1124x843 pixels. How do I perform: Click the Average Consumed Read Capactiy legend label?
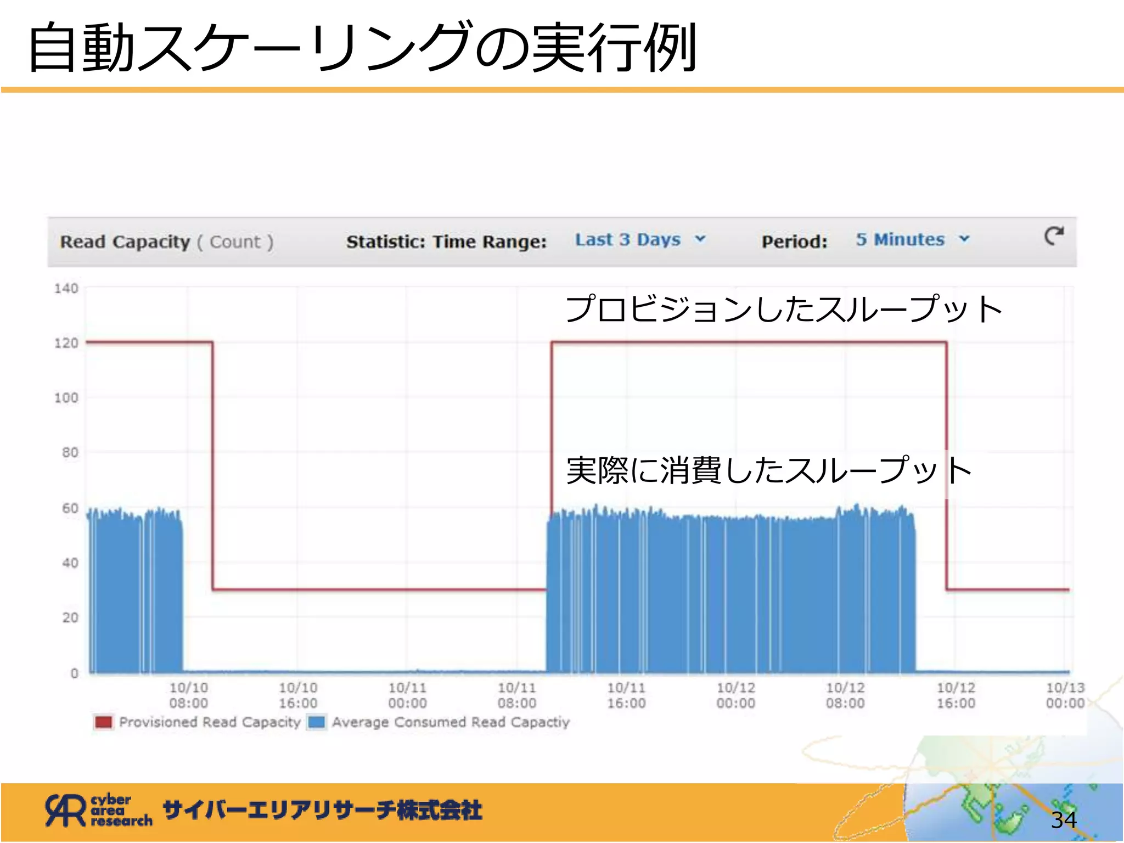[451, 722]
